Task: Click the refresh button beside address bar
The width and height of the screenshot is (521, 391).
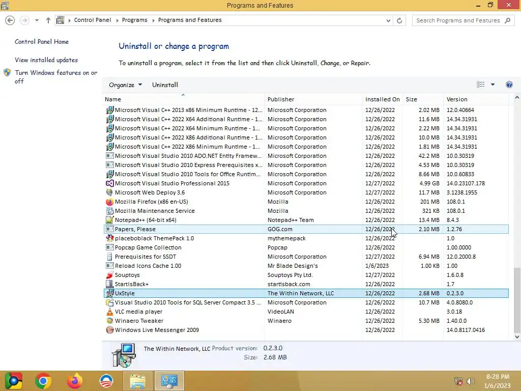Action: point(399,20)
